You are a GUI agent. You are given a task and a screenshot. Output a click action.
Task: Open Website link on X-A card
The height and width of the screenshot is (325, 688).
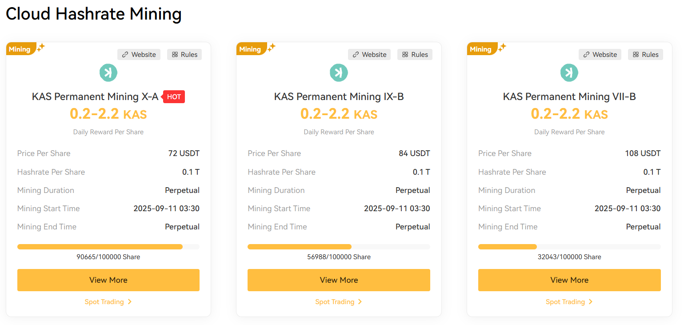pyautogui.click(x=139, y=55)
